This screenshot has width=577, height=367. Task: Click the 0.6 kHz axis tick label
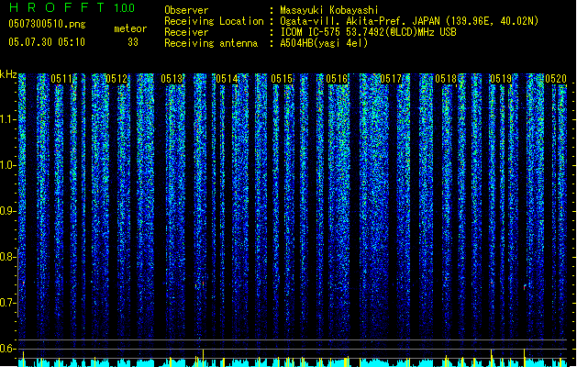(x=7, y=349)
